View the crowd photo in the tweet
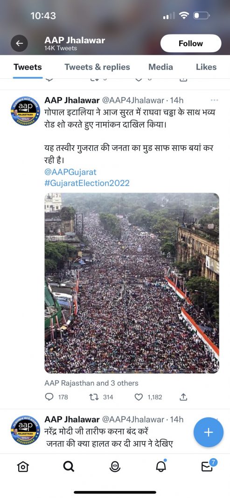The height and width of the screenshot is (498, 230). 132,283
